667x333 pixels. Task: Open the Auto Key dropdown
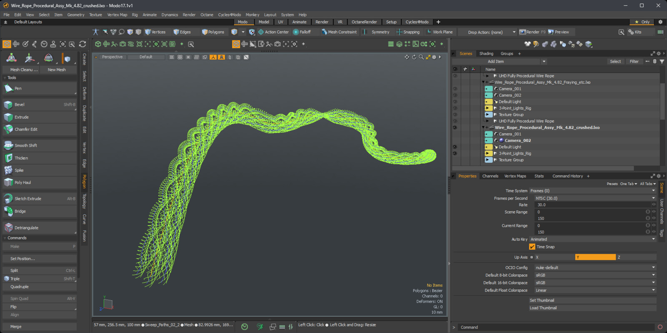click(593, 239)
